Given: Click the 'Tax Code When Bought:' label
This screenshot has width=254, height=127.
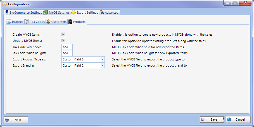Looking at the screenshot, I should coord(29,53).
